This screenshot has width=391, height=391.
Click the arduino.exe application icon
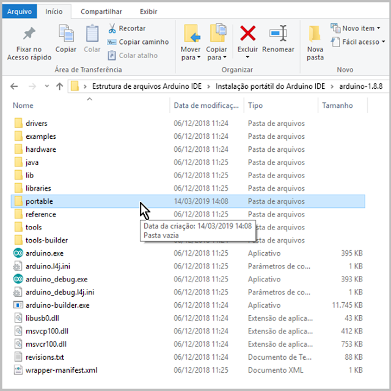(18, 253)
